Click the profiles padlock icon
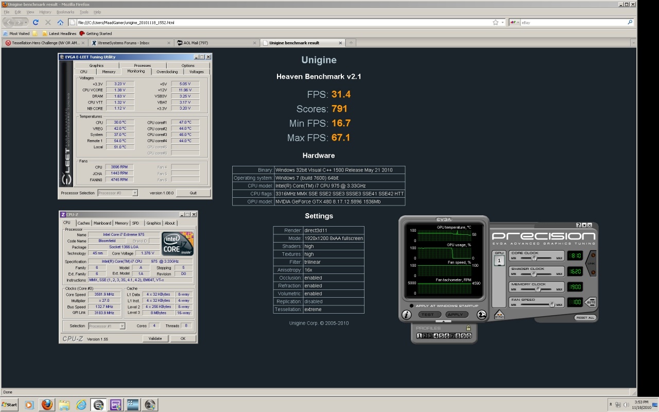 469,328
